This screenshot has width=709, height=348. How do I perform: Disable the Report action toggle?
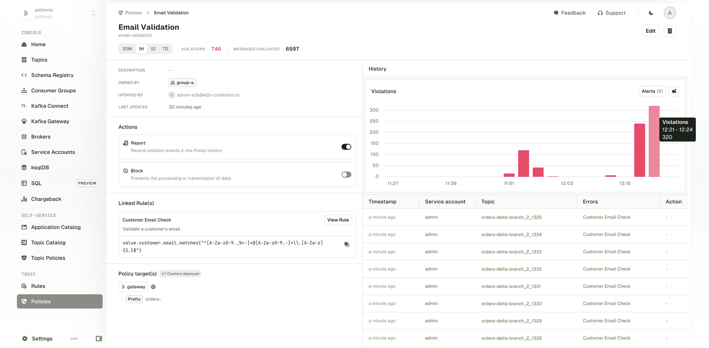[346, 147]
